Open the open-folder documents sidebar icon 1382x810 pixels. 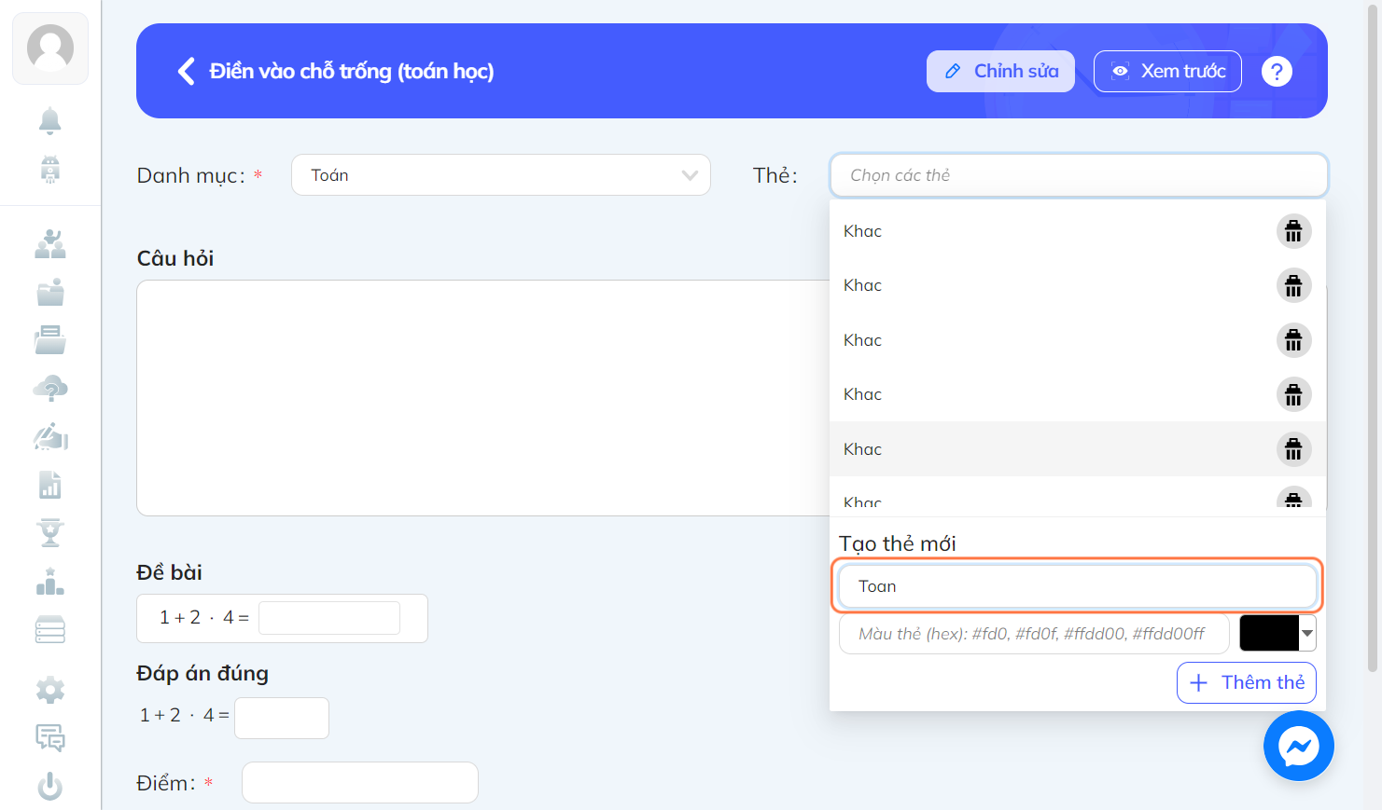point(50,340)
